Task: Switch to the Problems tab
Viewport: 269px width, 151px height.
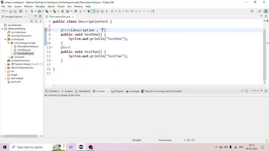Action: tap(52, 91)
